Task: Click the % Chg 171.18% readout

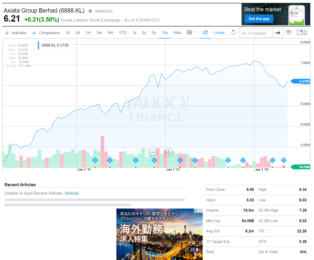Action: tap(18, 66)
